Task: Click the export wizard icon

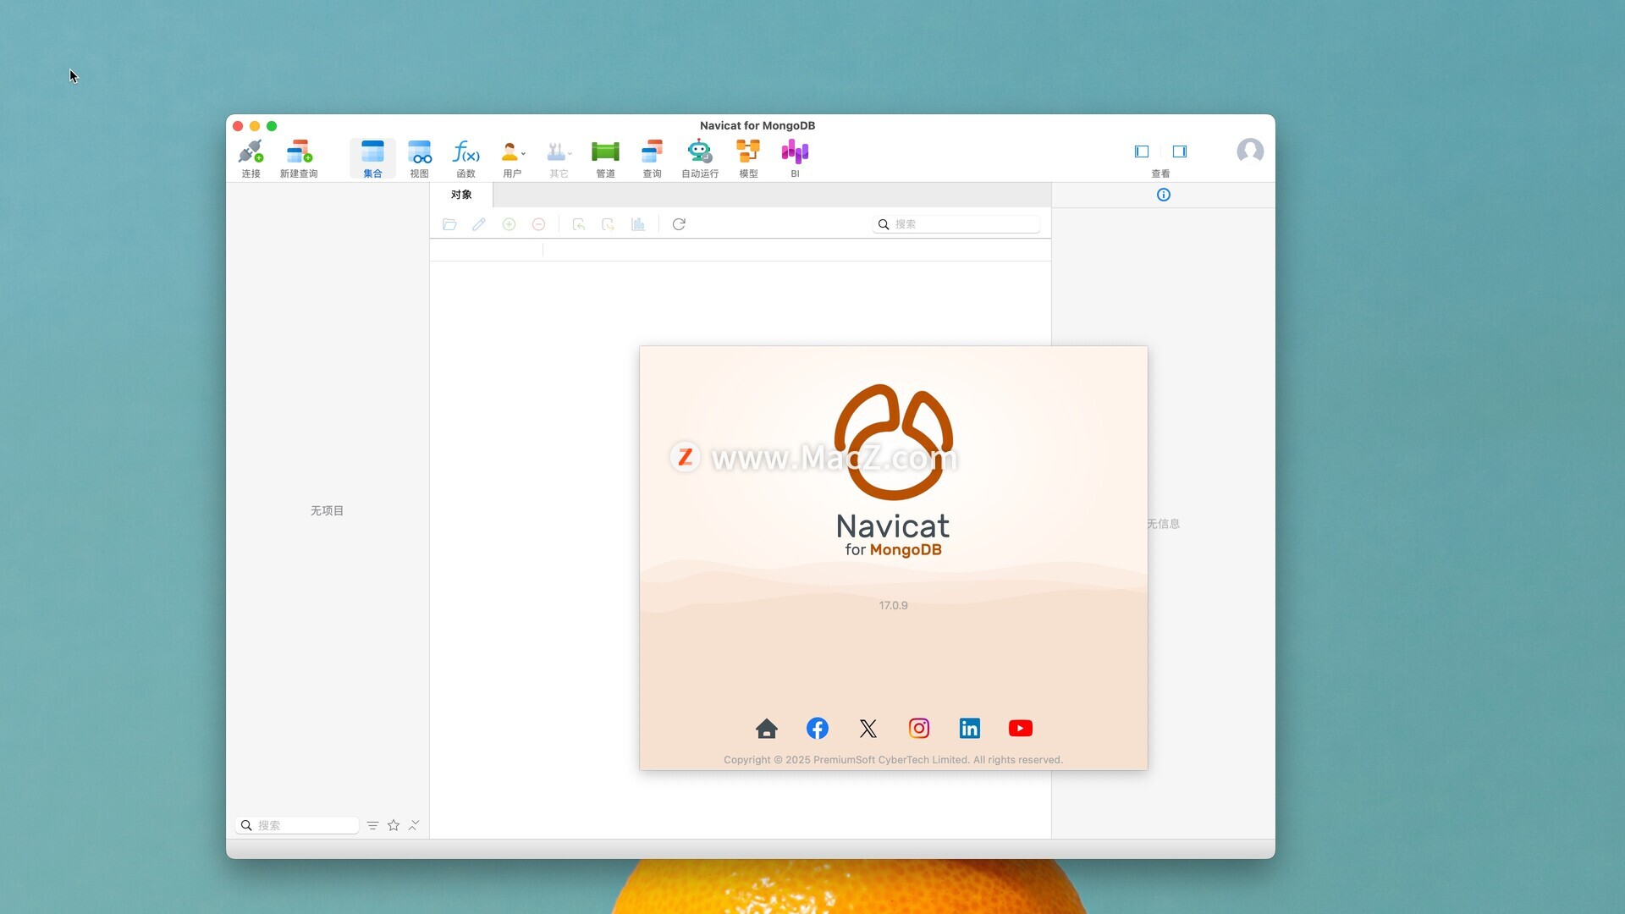Action: 608,224
